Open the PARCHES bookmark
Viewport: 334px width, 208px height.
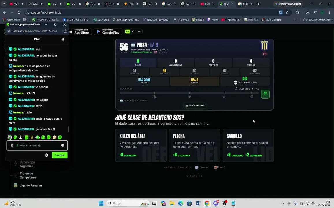[251, 20]
